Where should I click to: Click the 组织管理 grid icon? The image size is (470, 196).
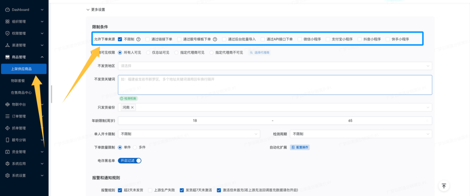pos(7,22)
